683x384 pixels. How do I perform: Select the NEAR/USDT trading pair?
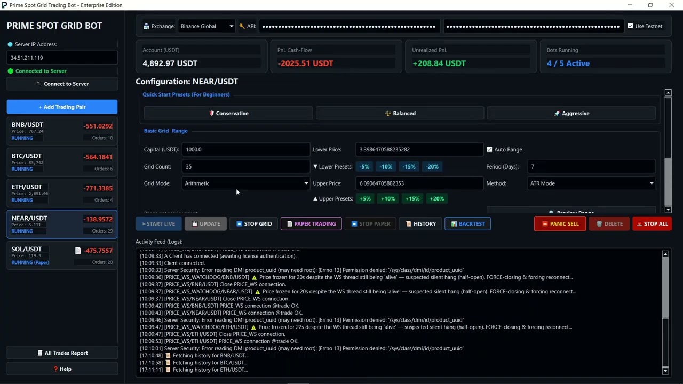pos(62,224)
